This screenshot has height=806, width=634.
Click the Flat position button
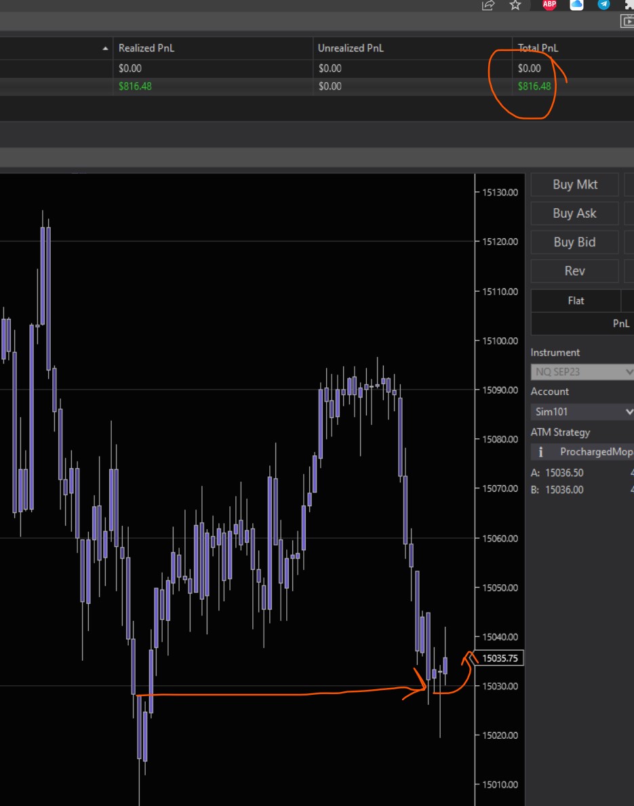[576, 301]
